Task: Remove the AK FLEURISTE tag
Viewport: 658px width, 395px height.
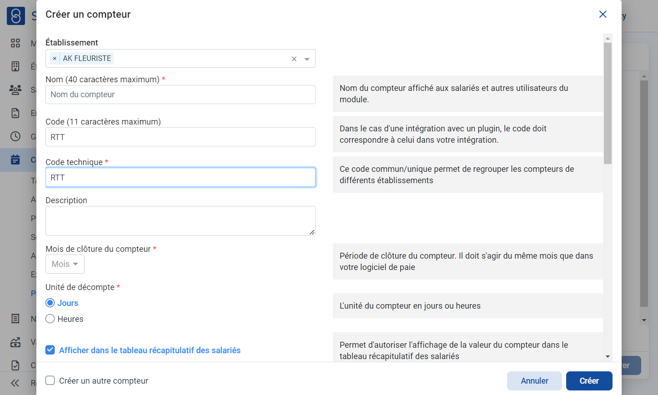Action: (55, 58)
